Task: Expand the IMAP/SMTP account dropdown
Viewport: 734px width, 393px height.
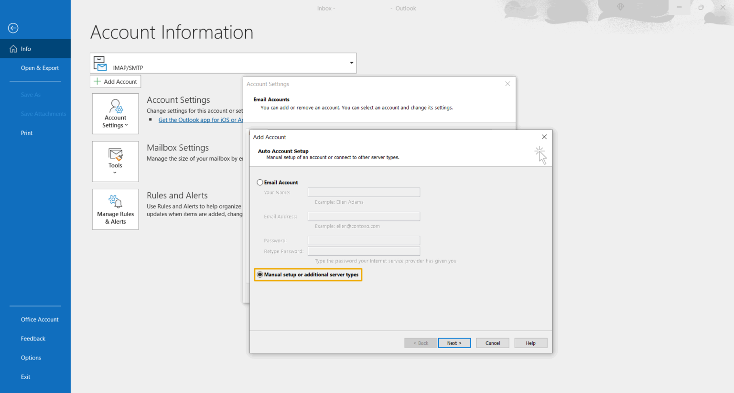Action: [x=351, y=63]
